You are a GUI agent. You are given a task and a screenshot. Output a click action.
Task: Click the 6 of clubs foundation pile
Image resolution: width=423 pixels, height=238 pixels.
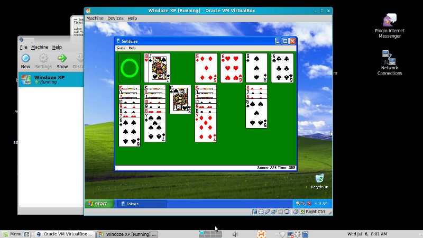(282, 68)
